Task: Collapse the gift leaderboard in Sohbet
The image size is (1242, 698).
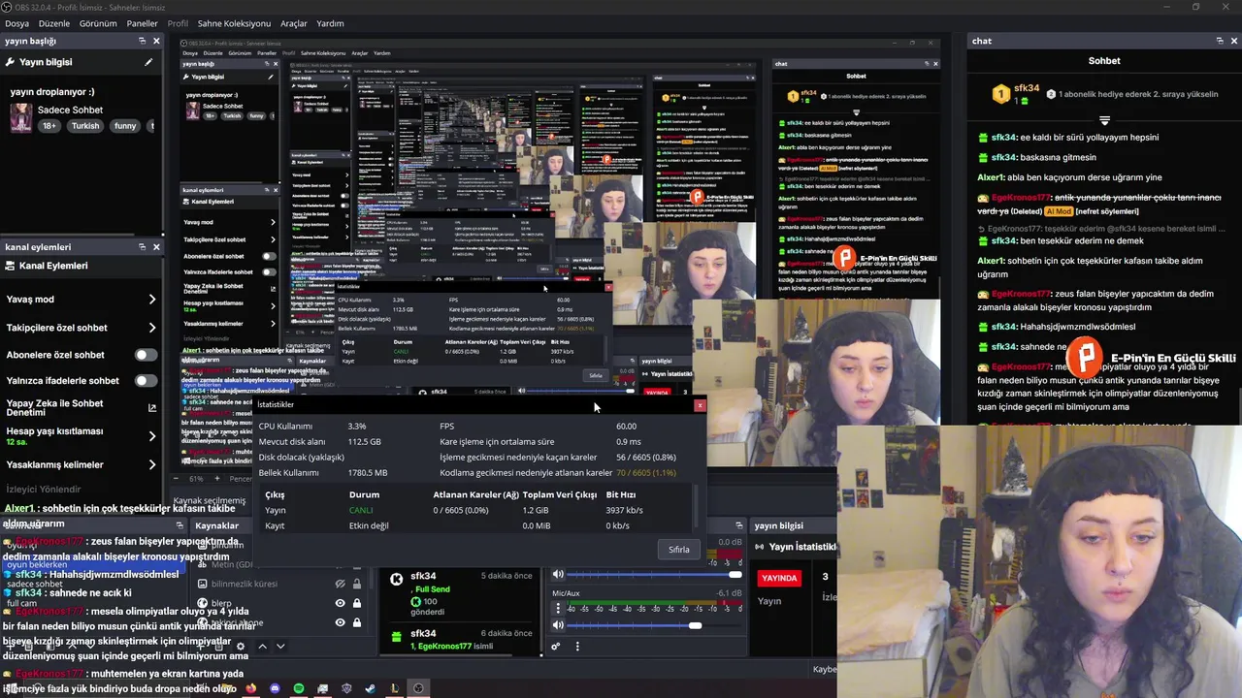Action: (x=1104, y=120)
